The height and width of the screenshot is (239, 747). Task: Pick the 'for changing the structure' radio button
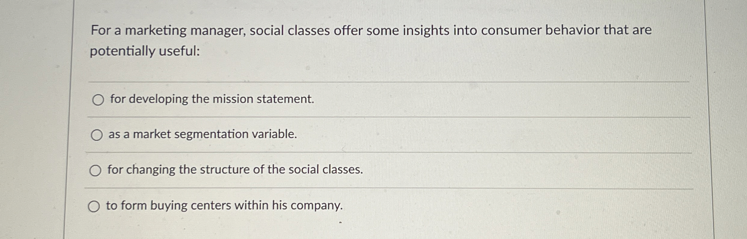(95, 171)
